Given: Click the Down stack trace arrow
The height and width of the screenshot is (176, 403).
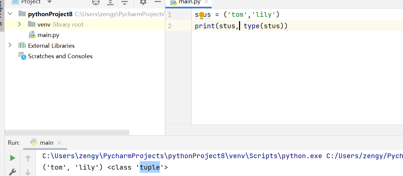Looking at the screenshot, I should point(28,173).
